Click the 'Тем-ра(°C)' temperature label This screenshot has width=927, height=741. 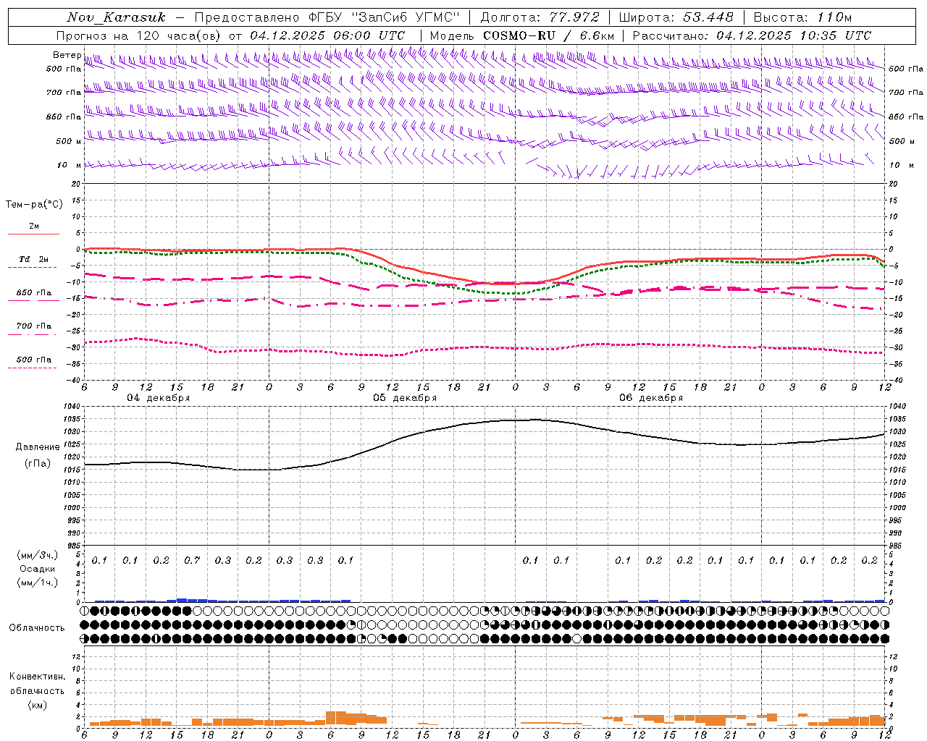[x=34, y=205]
